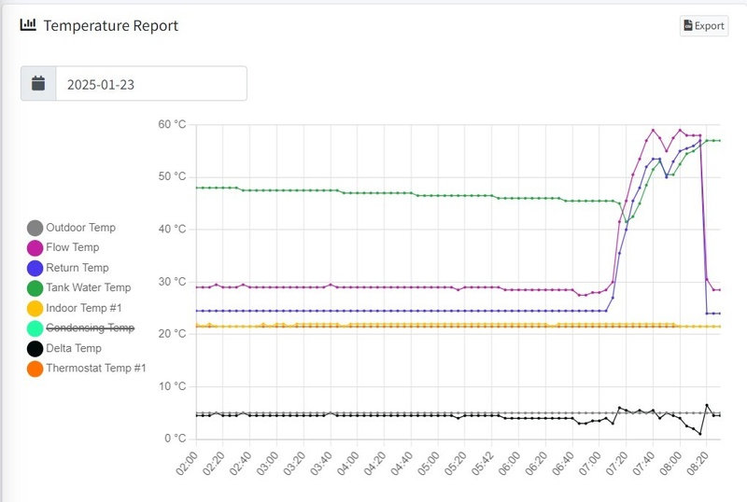
Task: Toggle the Thermostat Temp #1 label
Action: click(96, 369)
